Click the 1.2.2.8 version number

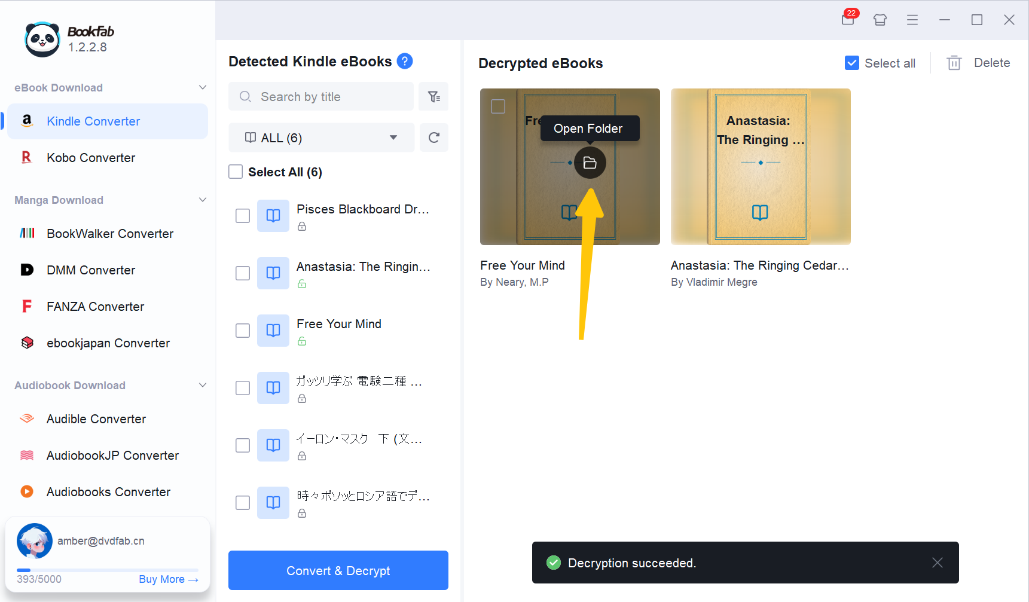[87, 47]
